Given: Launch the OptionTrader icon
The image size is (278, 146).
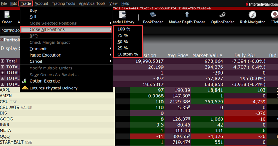Looking at the screenshot, I should [222, 15].
